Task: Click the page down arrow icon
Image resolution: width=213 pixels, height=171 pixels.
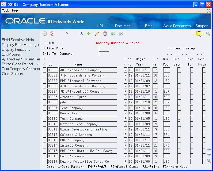Action: point(209,155)
